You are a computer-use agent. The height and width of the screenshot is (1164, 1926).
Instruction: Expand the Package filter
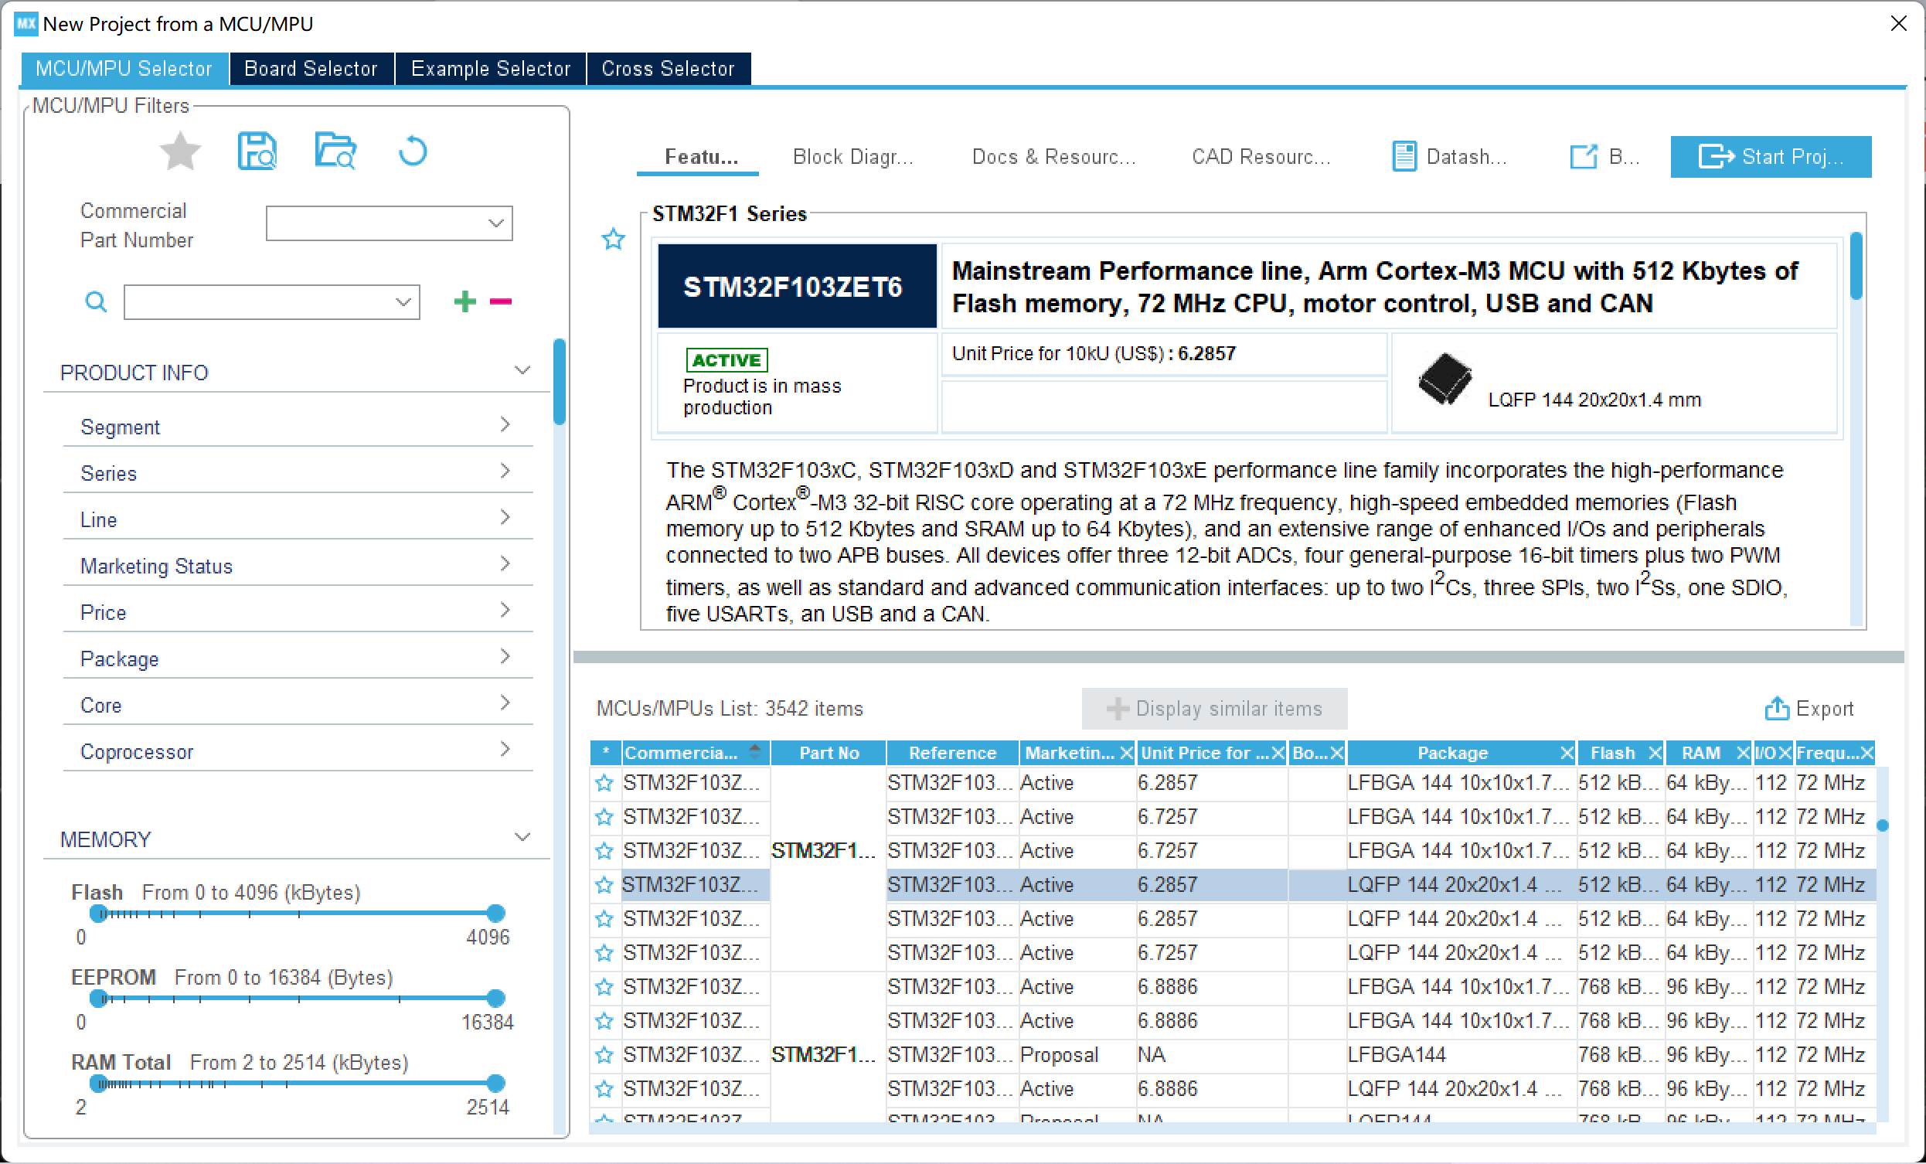click(505, 657)
